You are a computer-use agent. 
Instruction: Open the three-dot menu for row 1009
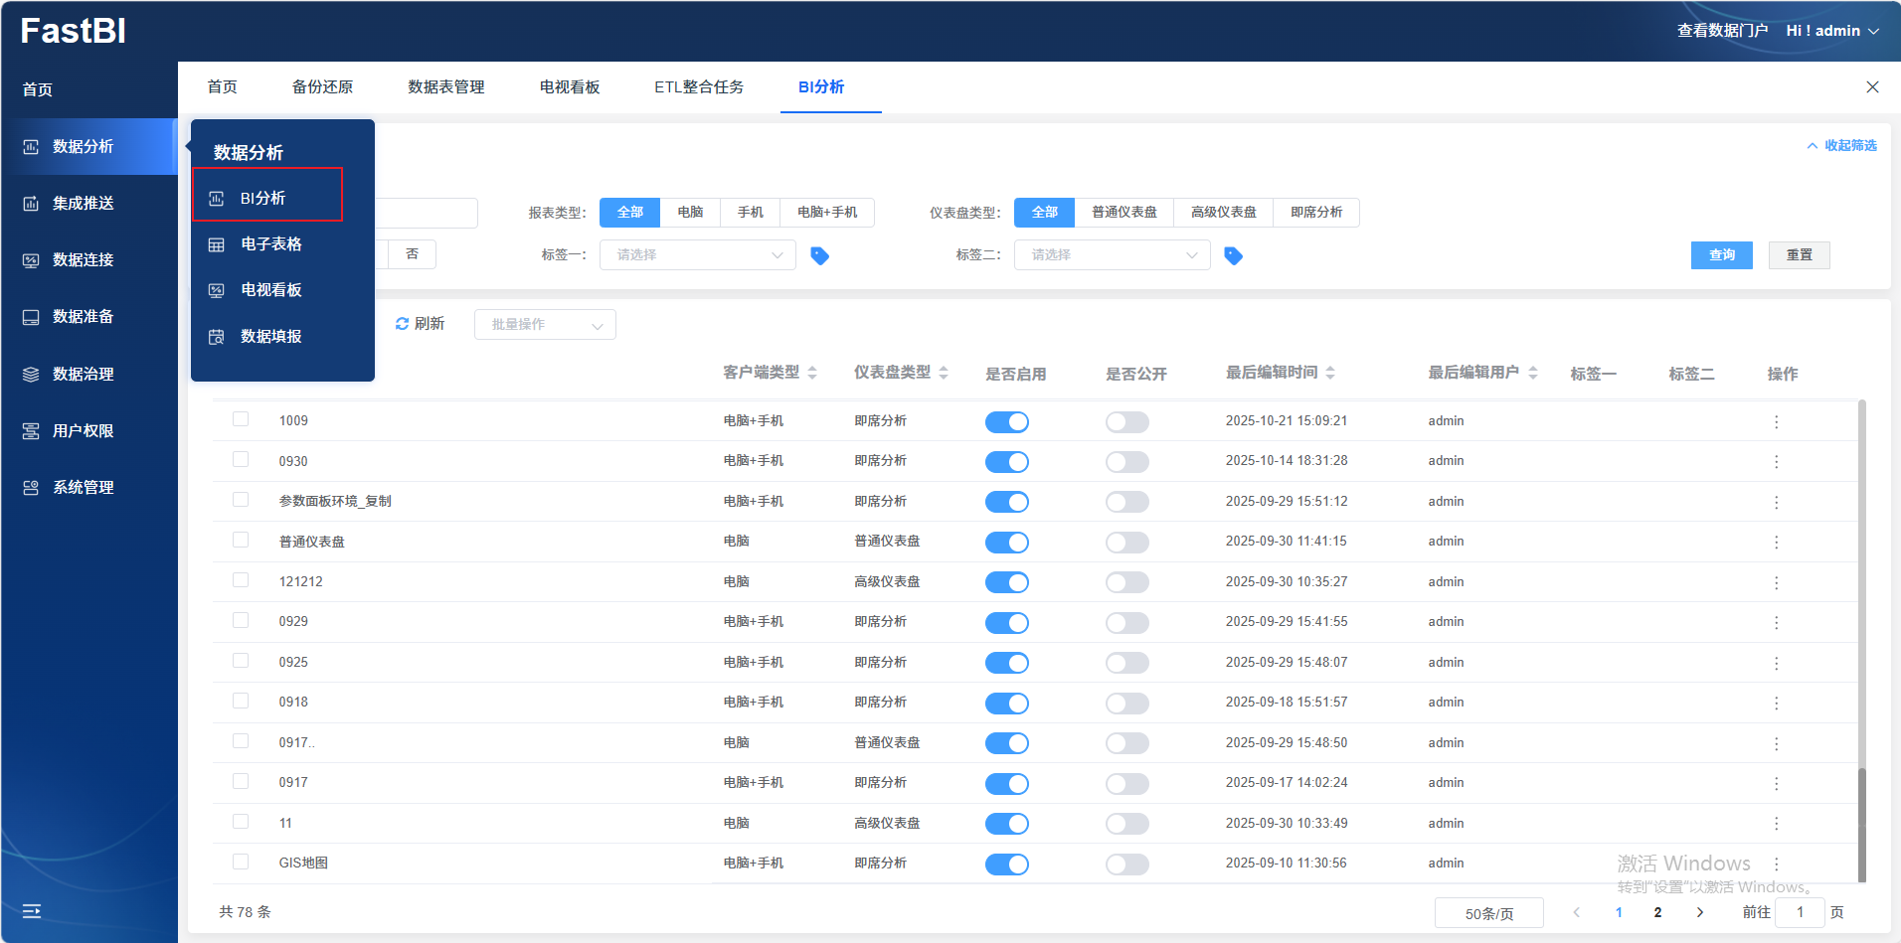1776,421
